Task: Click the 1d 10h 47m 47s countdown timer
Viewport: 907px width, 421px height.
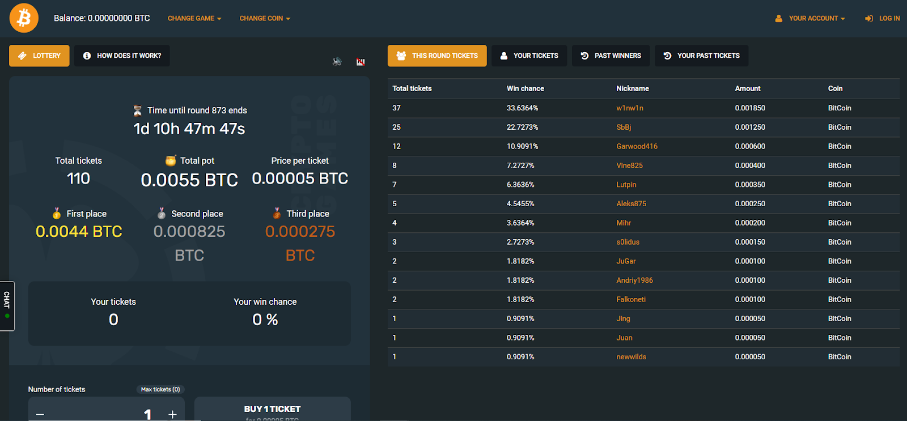Action: pos(189,129)
